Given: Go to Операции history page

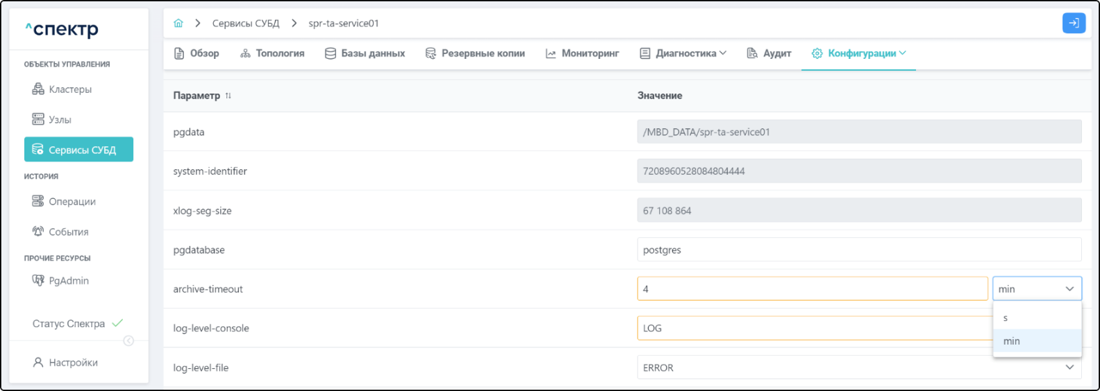Looking at the screenshot, I should click(x=72, y=202).
